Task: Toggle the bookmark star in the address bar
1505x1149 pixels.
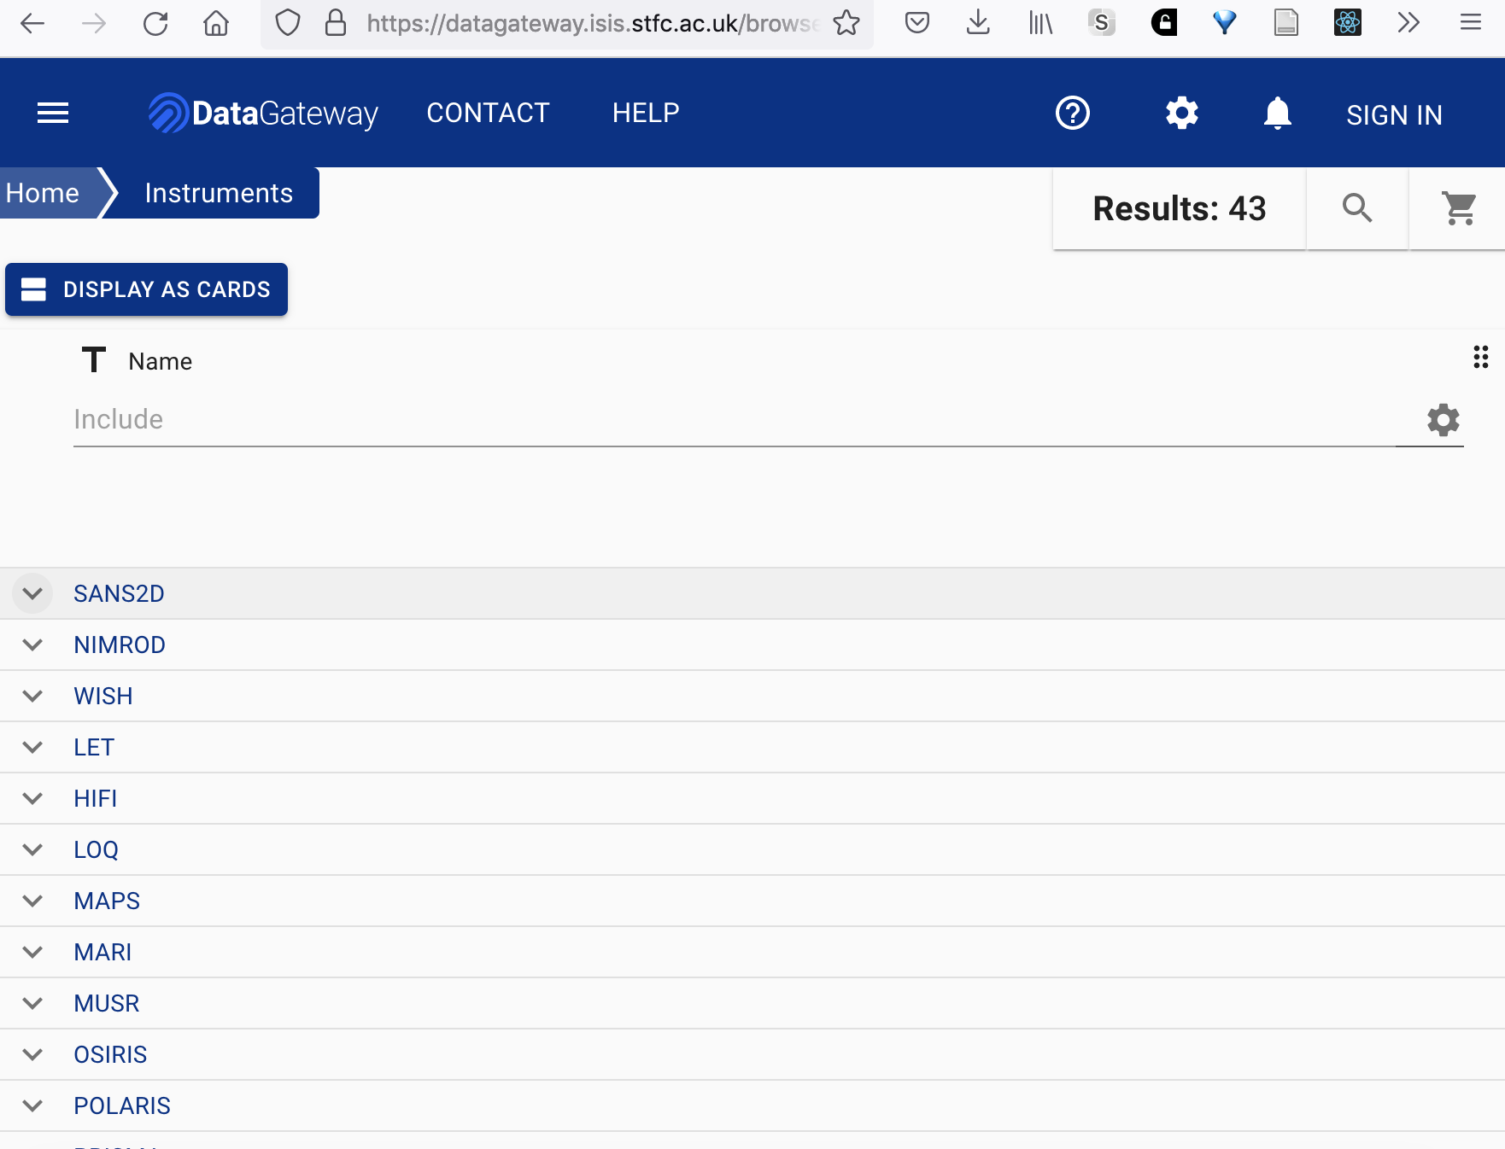Action: [847, 24]
